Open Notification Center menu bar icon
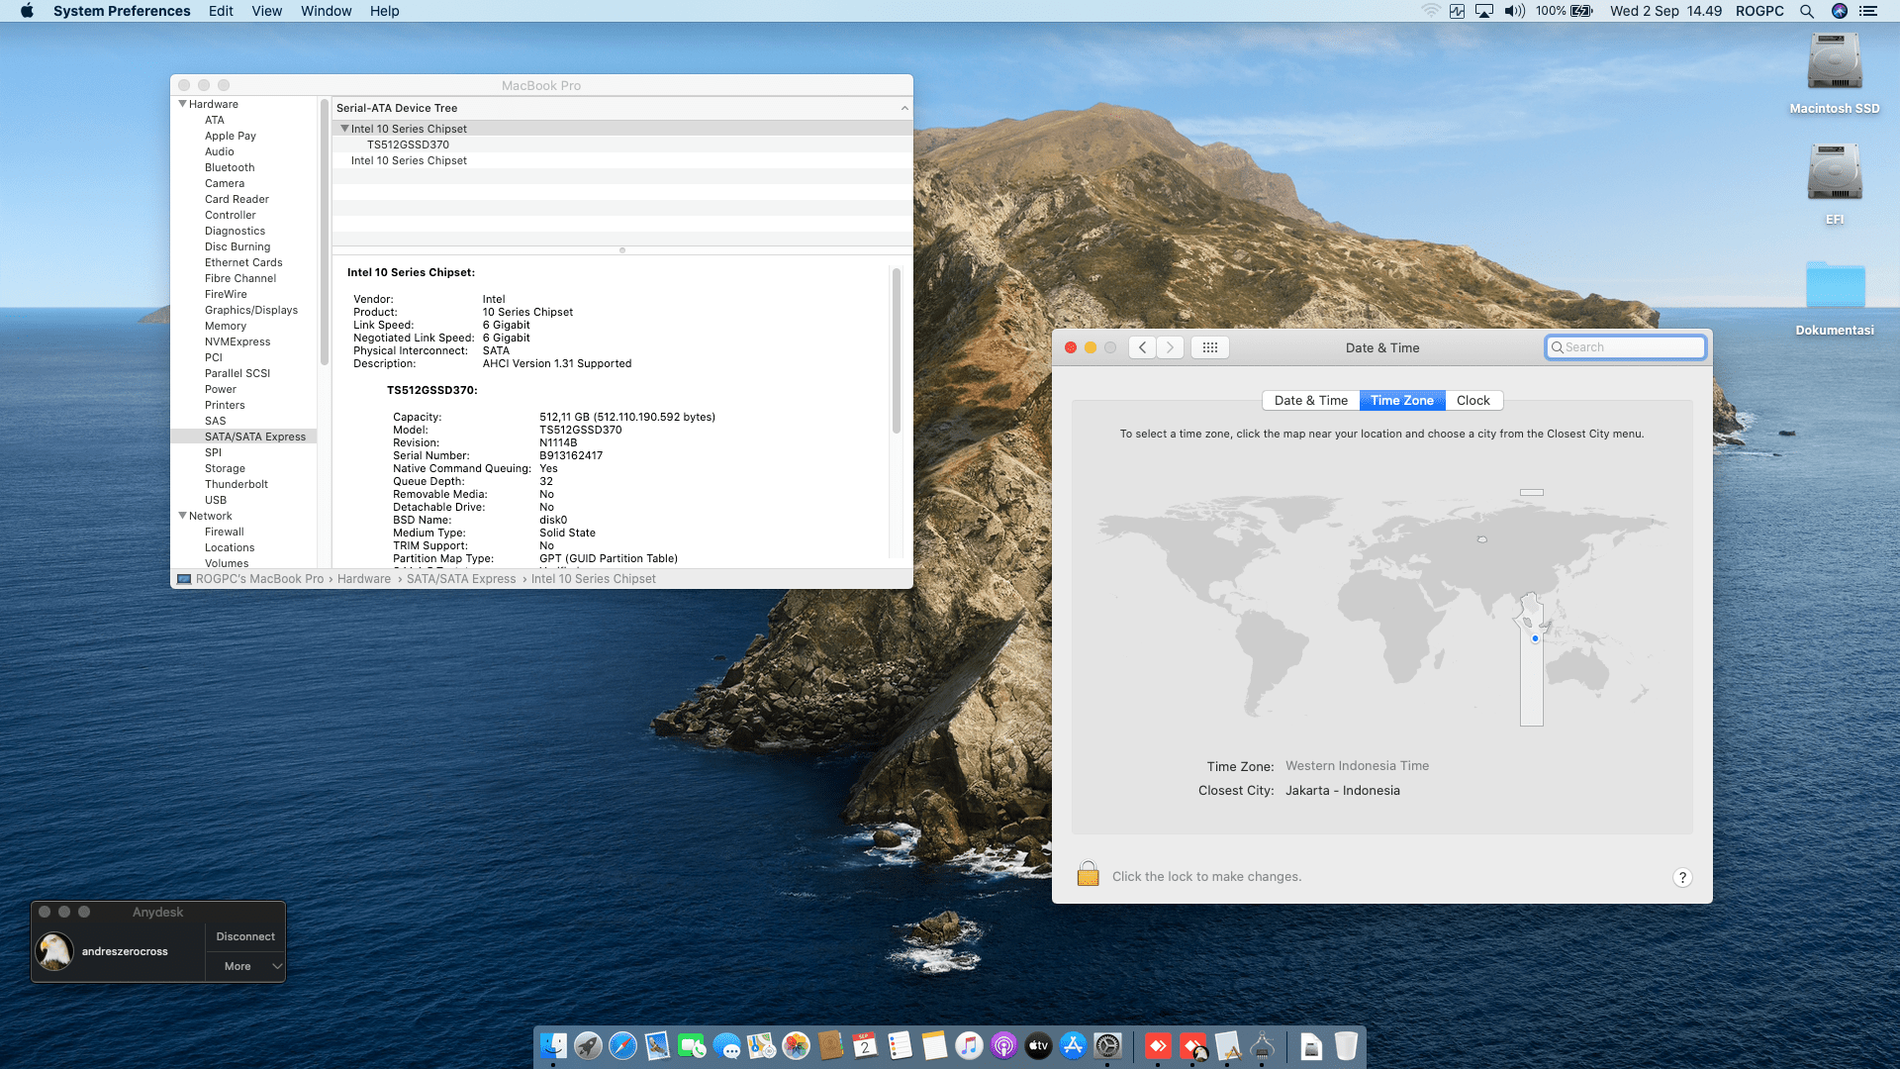Image resolution: width=1900 pixels, height=1069 pixels. (x=1868, y=11)
